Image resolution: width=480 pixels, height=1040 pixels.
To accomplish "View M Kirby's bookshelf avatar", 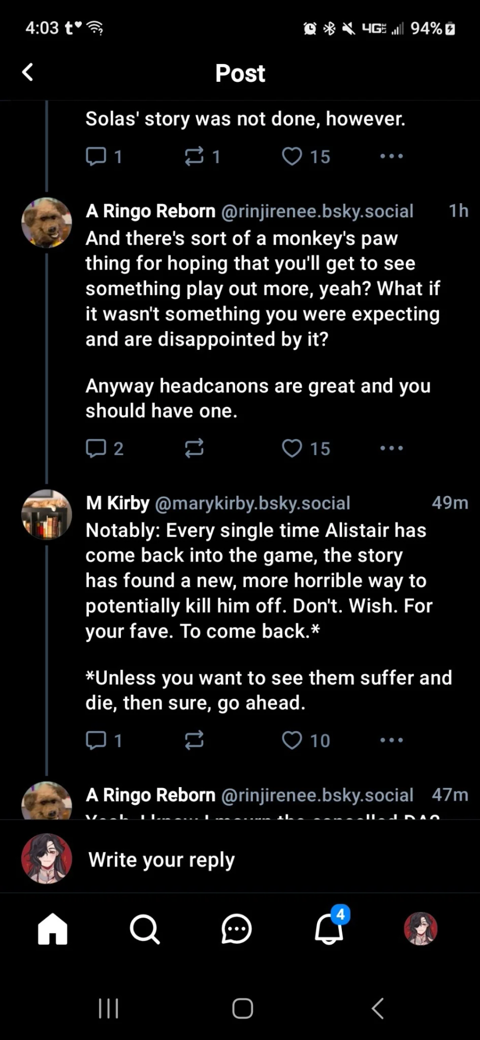I will click(47, 515).
